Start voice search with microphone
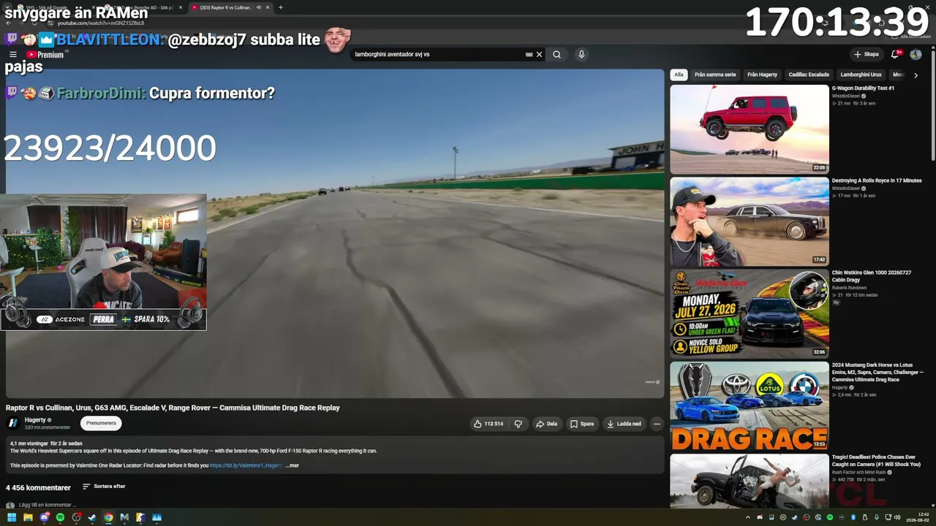This screenshot has height=526, width=936. point(581,55)
